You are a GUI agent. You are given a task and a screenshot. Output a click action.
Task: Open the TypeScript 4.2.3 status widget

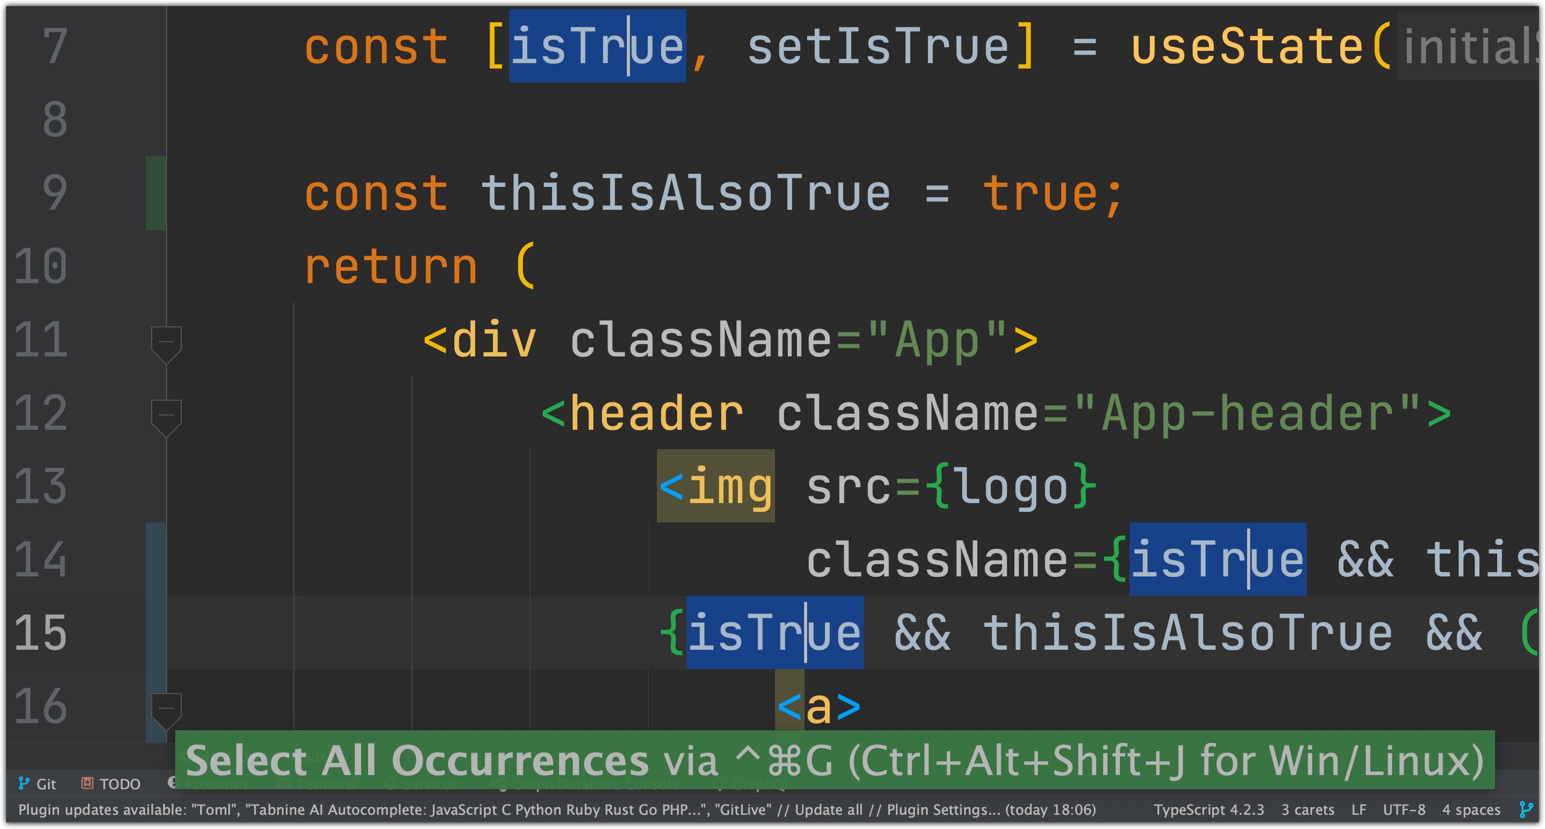click(1208, 809)
